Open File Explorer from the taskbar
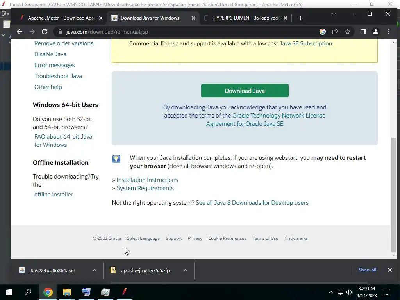This screenshot has width=400, height=300. 67,292
